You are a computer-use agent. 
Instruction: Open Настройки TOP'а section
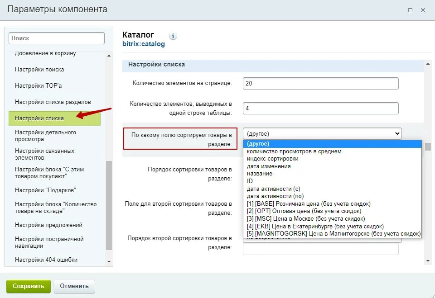pyautogui.click(x=38, y=86)
